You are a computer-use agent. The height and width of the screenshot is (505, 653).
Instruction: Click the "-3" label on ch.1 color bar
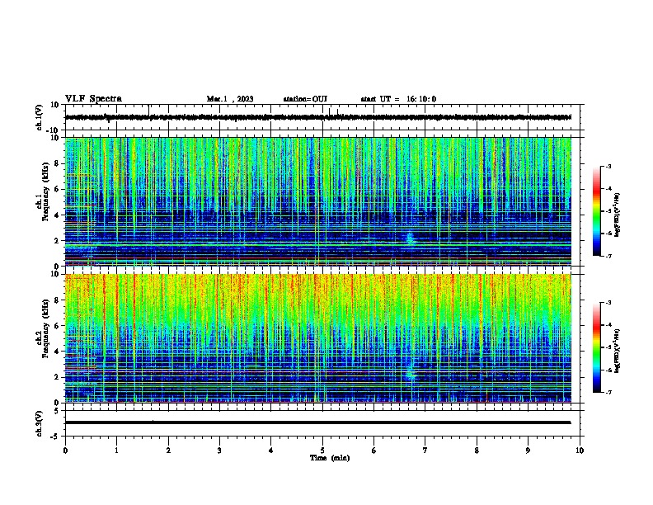[x=608, y=167]
